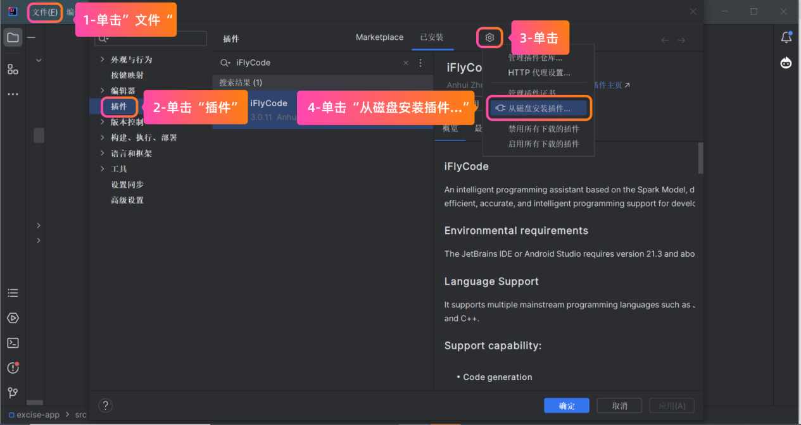Choose 启用所有下载的插件 menu entry
The width and height of the screenshot is (801, 425).
pos(543,144)
